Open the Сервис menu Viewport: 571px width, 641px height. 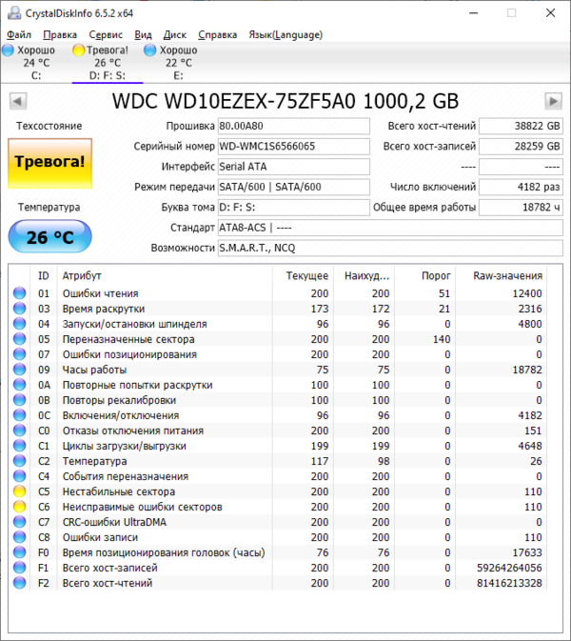[106, 35]
